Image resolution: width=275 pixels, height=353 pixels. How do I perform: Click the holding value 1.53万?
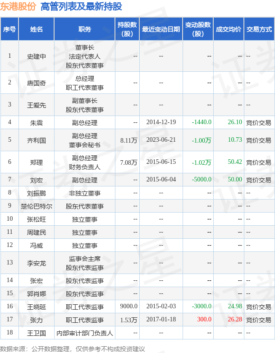coord(128,320)
